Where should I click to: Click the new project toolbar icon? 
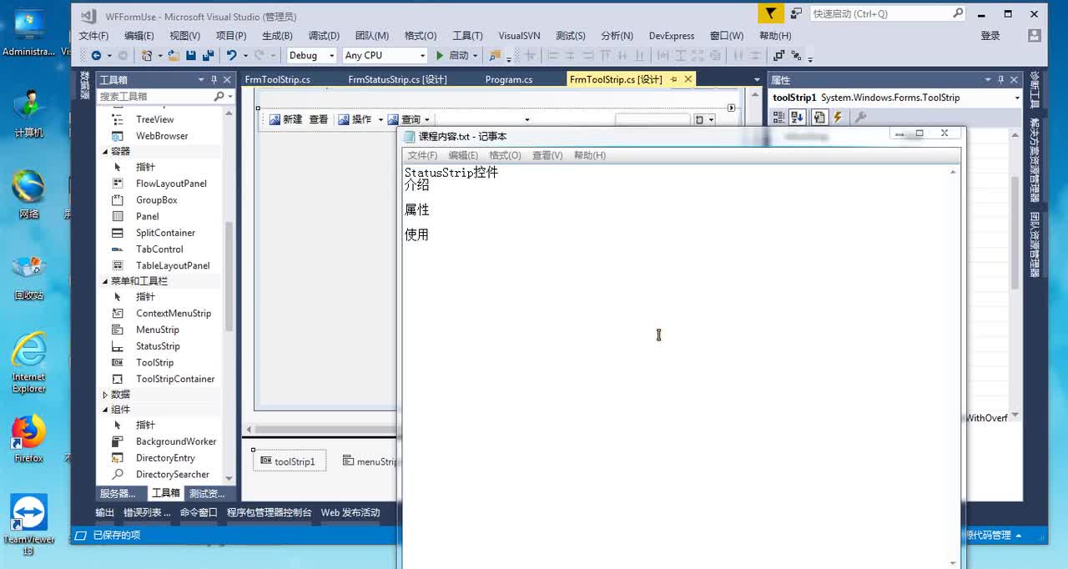coord(147,55)
